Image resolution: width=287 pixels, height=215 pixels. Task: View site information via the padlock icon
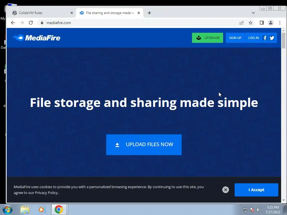42,23
